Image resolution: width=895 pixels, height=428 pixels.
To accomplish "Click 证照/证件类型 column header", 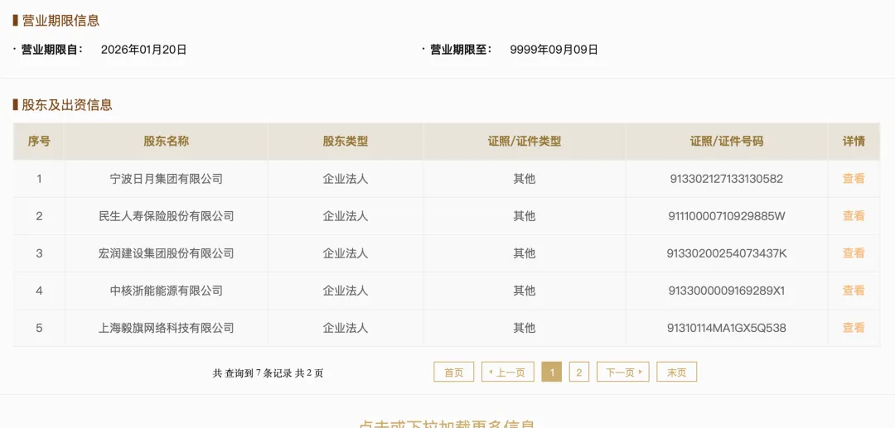I will coord(525,142).
